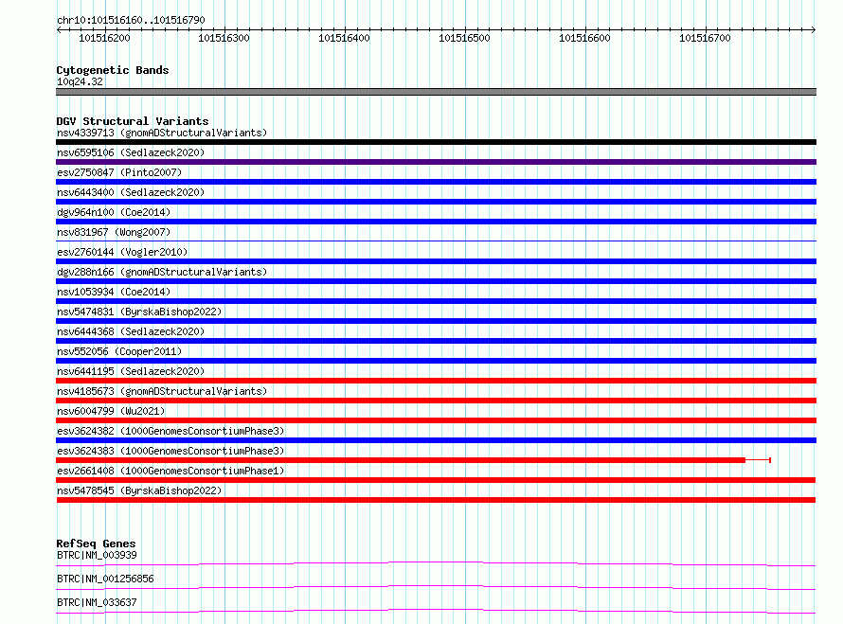Select the Cytogenetic Bands track title
The image size is (843, 624).
pyautogui.click(x=113, y=70)
